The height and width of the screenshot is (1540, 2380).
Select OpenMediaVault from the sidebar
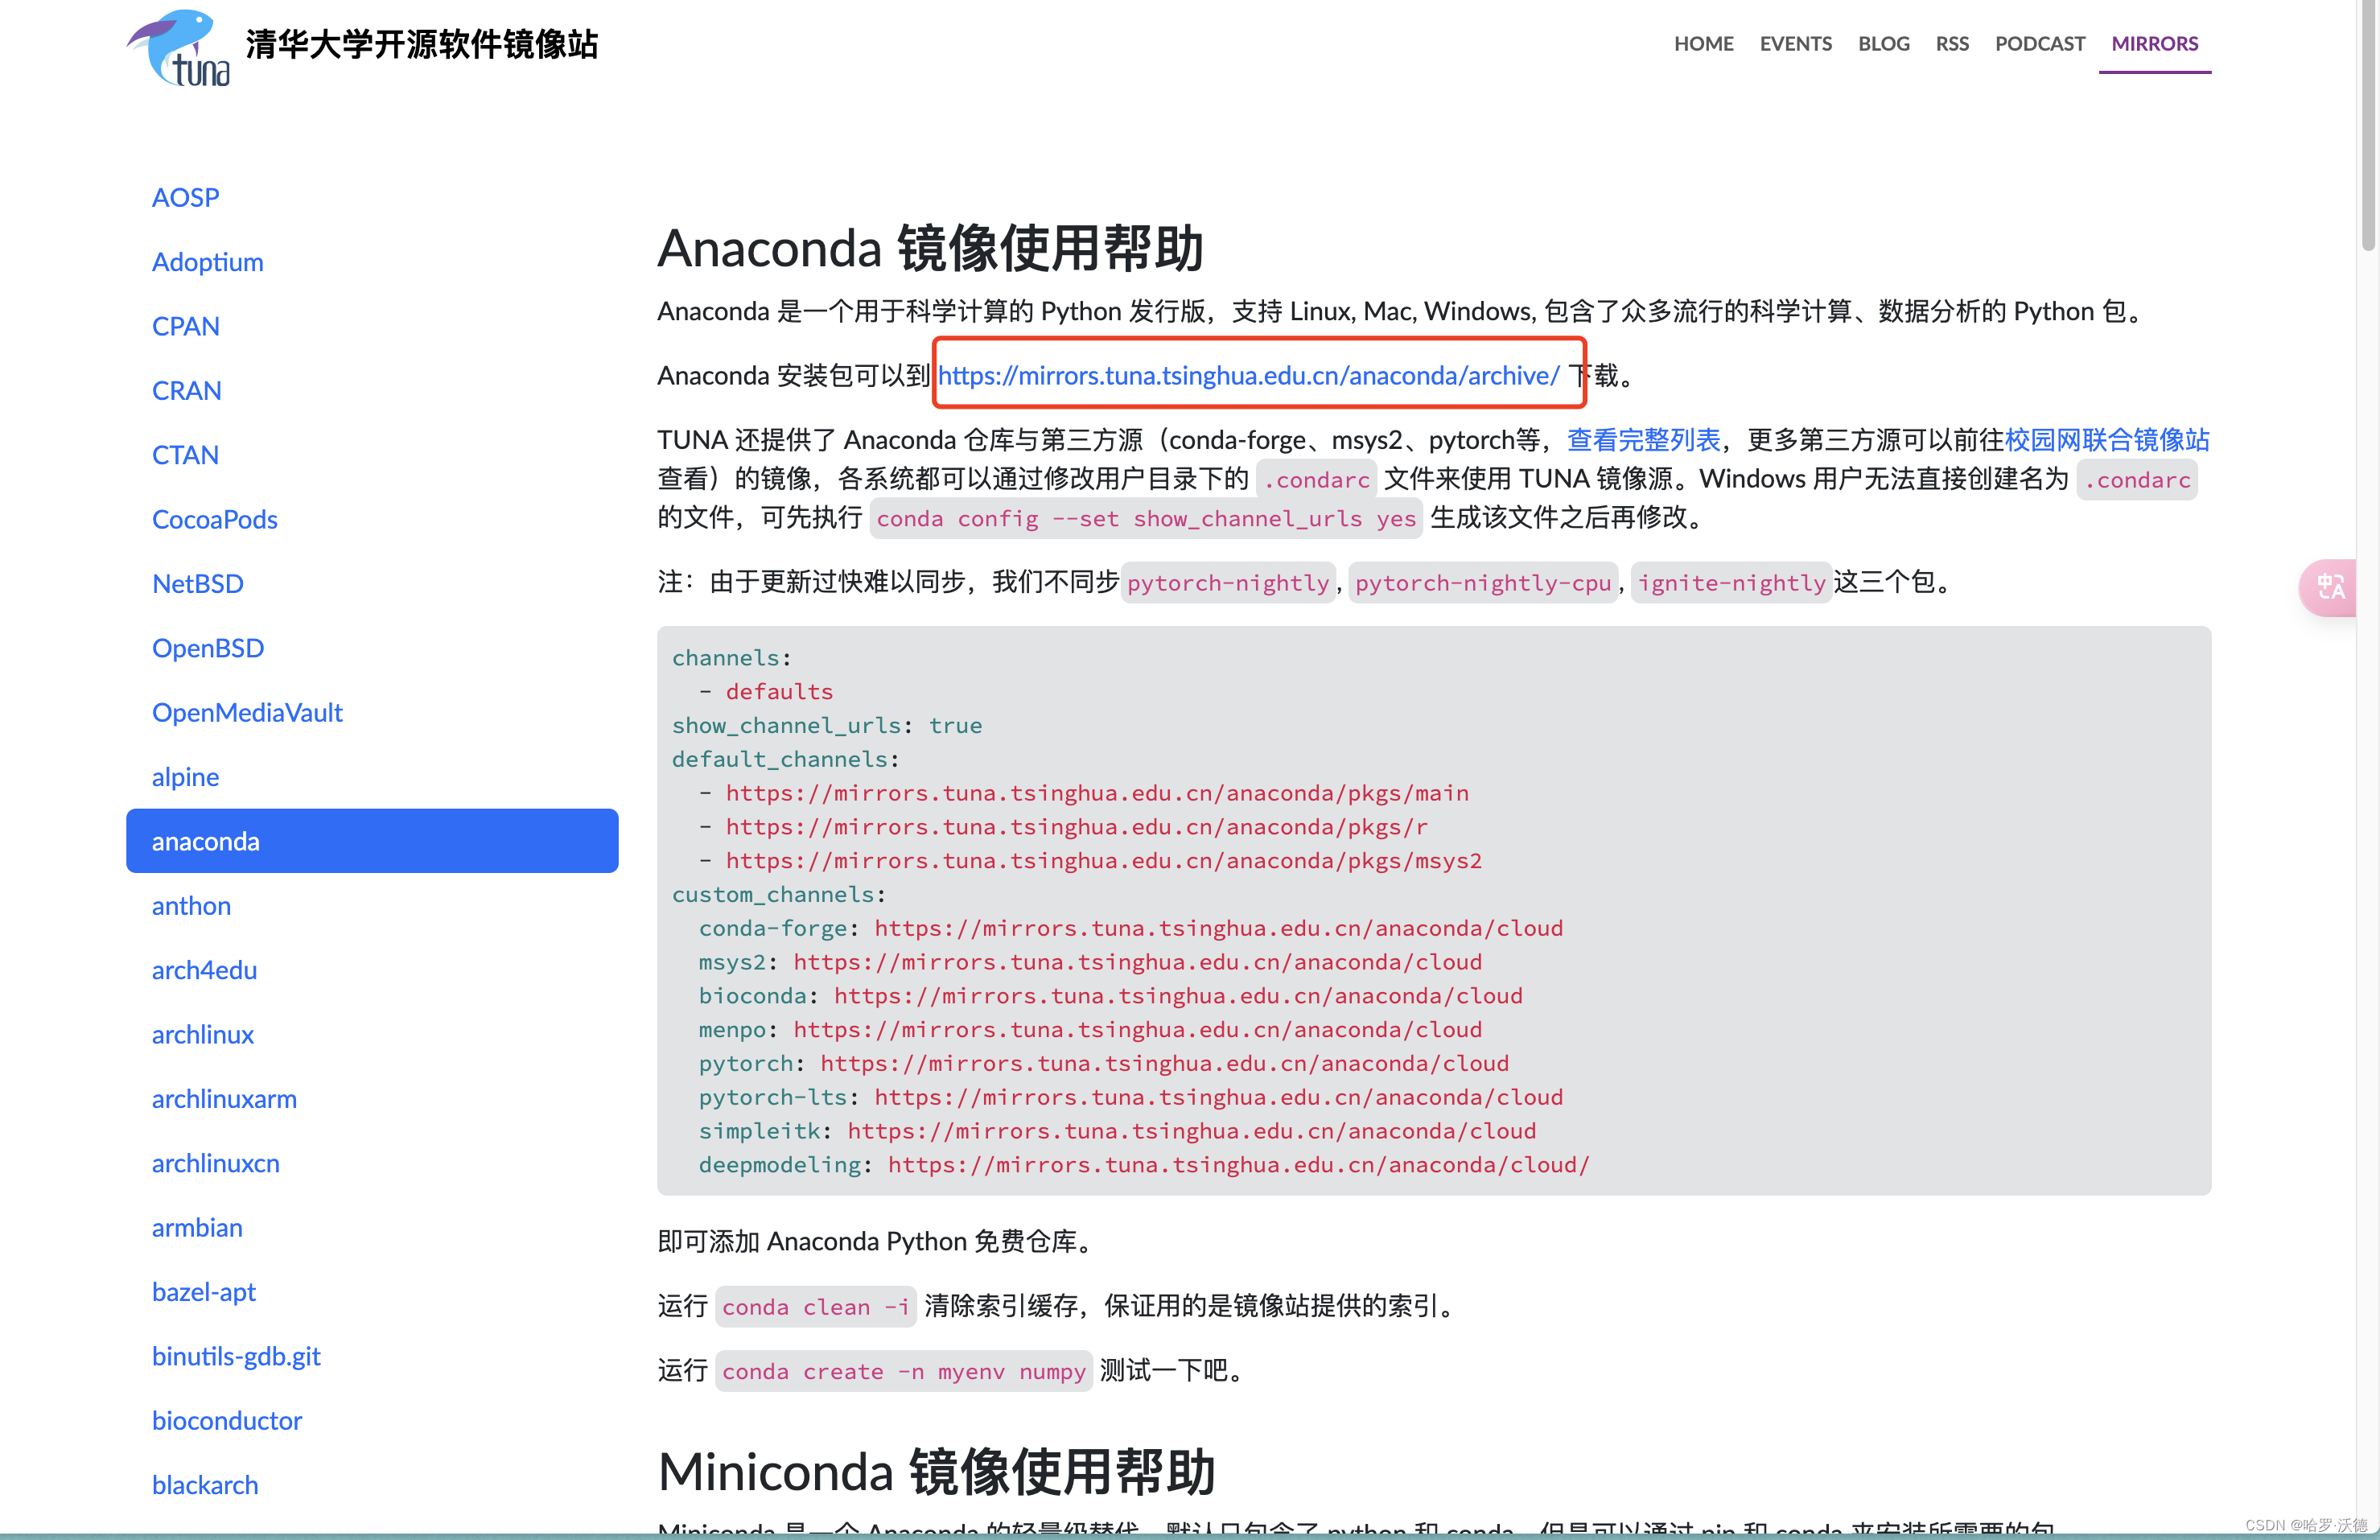247,712
